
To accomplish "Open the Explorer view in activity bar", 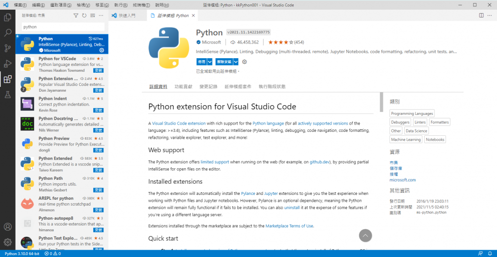I will [7, 17].
